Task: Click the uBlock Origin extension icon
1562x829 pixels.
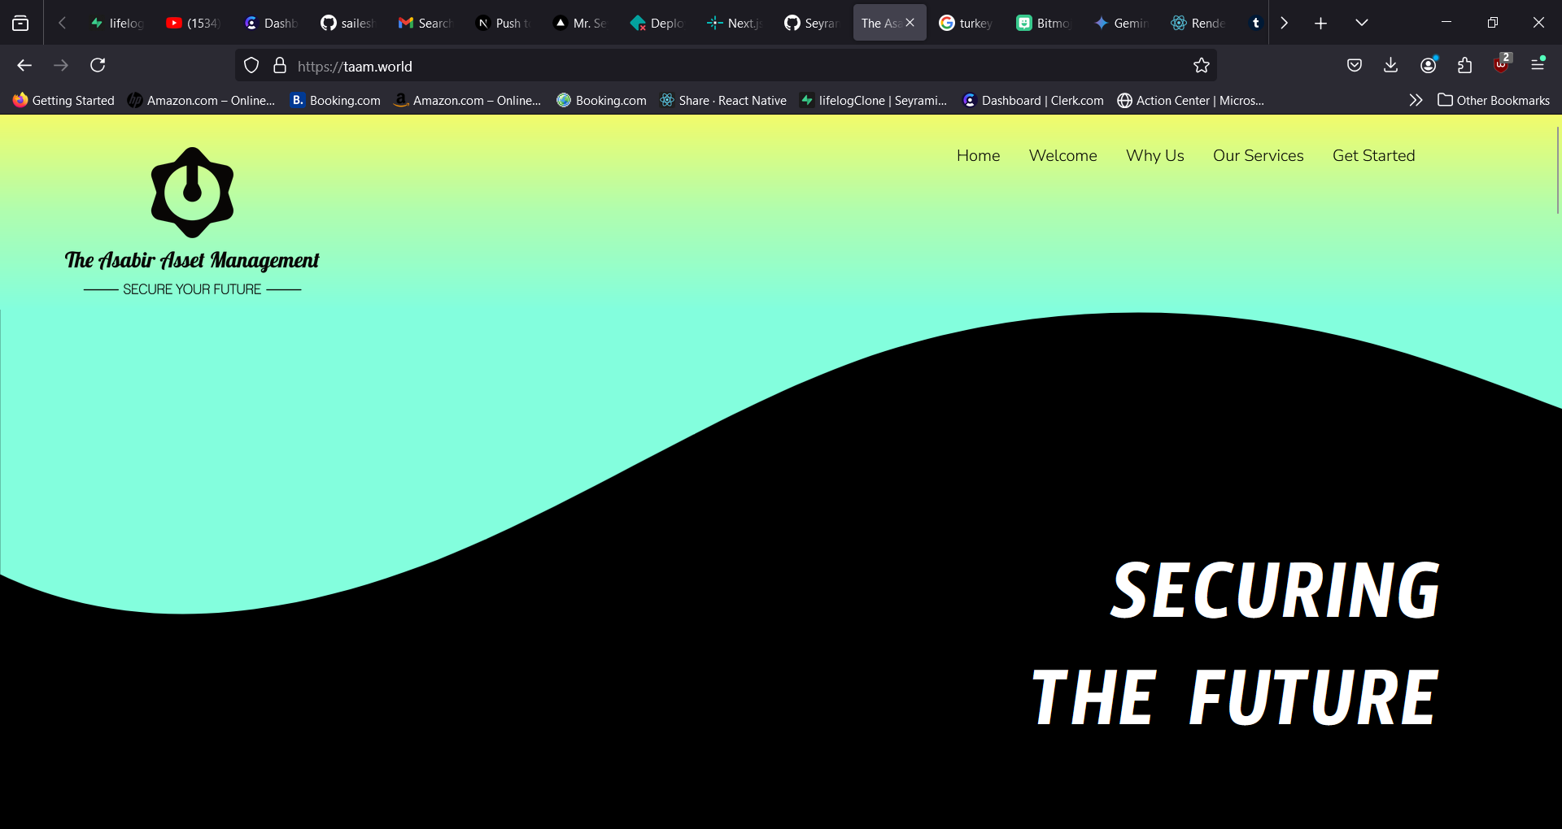Action: (x=1501, y=66)
